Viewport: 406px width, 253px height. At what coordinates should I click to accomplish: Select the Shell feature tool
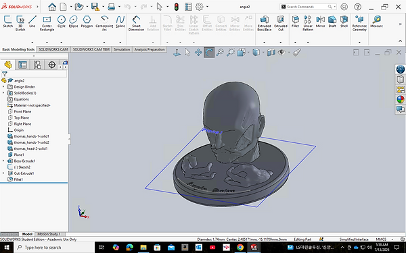344,22
